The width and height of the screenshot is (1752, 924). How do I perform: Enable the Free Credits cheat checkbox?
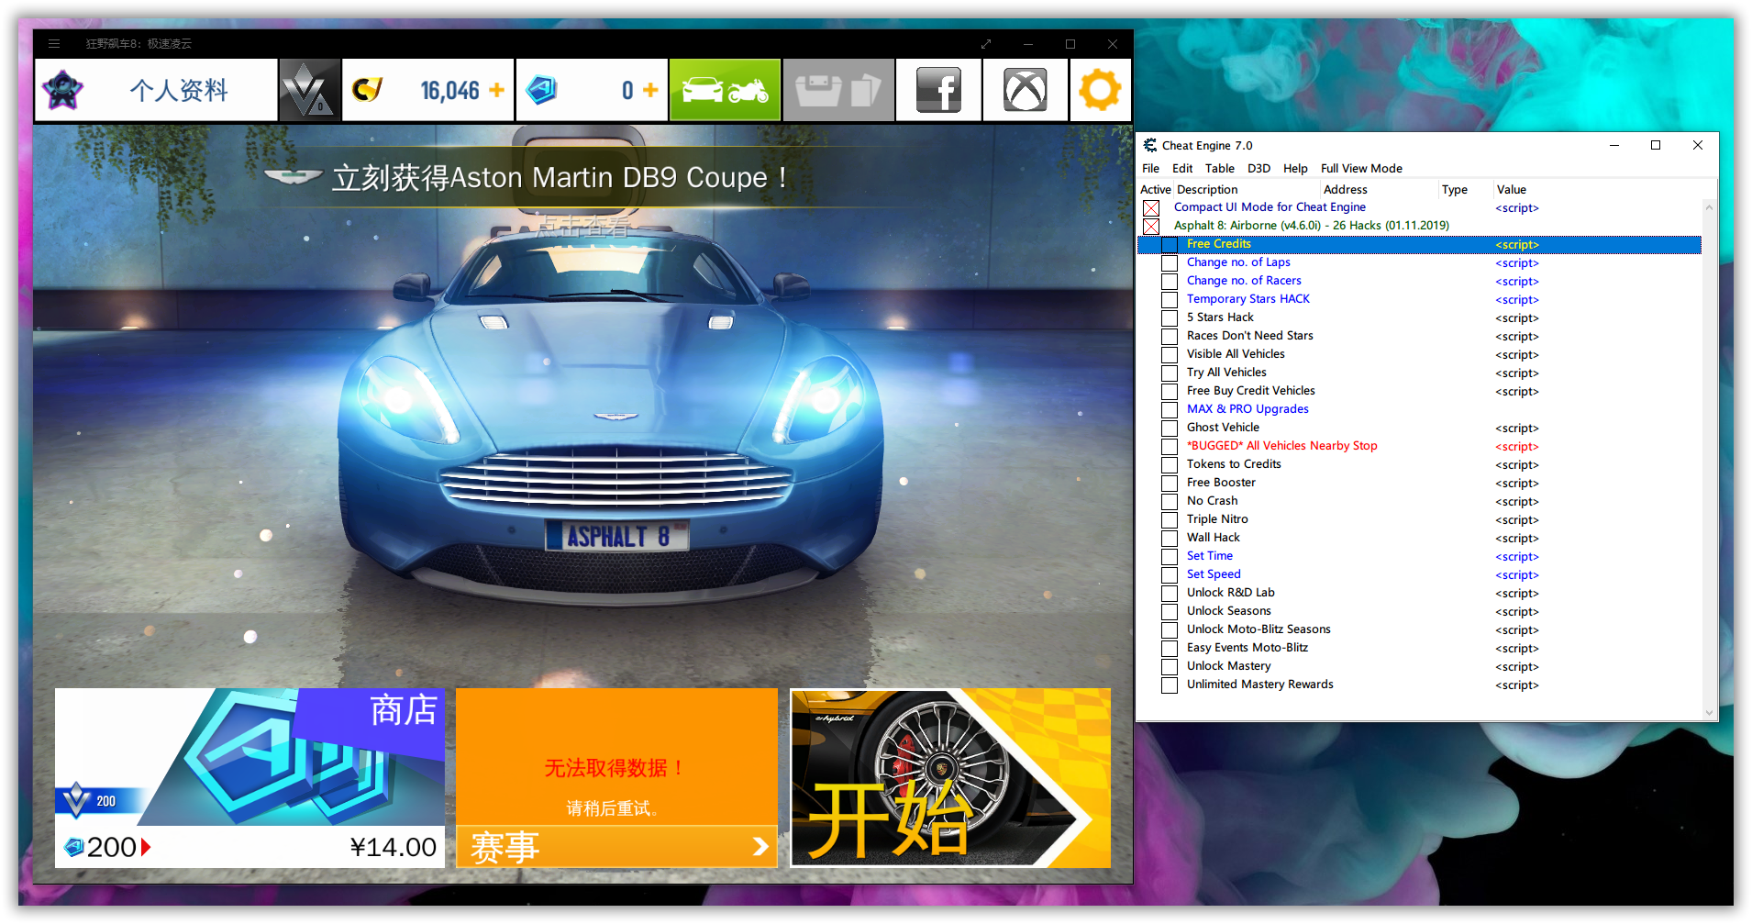(1170, 245)
